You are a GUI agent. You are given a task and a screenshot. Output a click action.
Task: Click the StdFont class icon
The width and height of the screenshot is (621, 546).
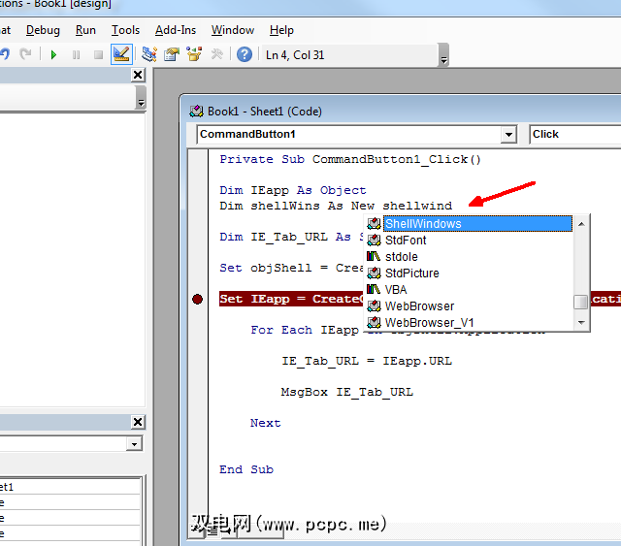374,240
